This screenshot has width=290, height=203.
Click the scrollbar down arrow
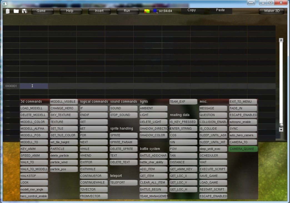pos(281,130)
